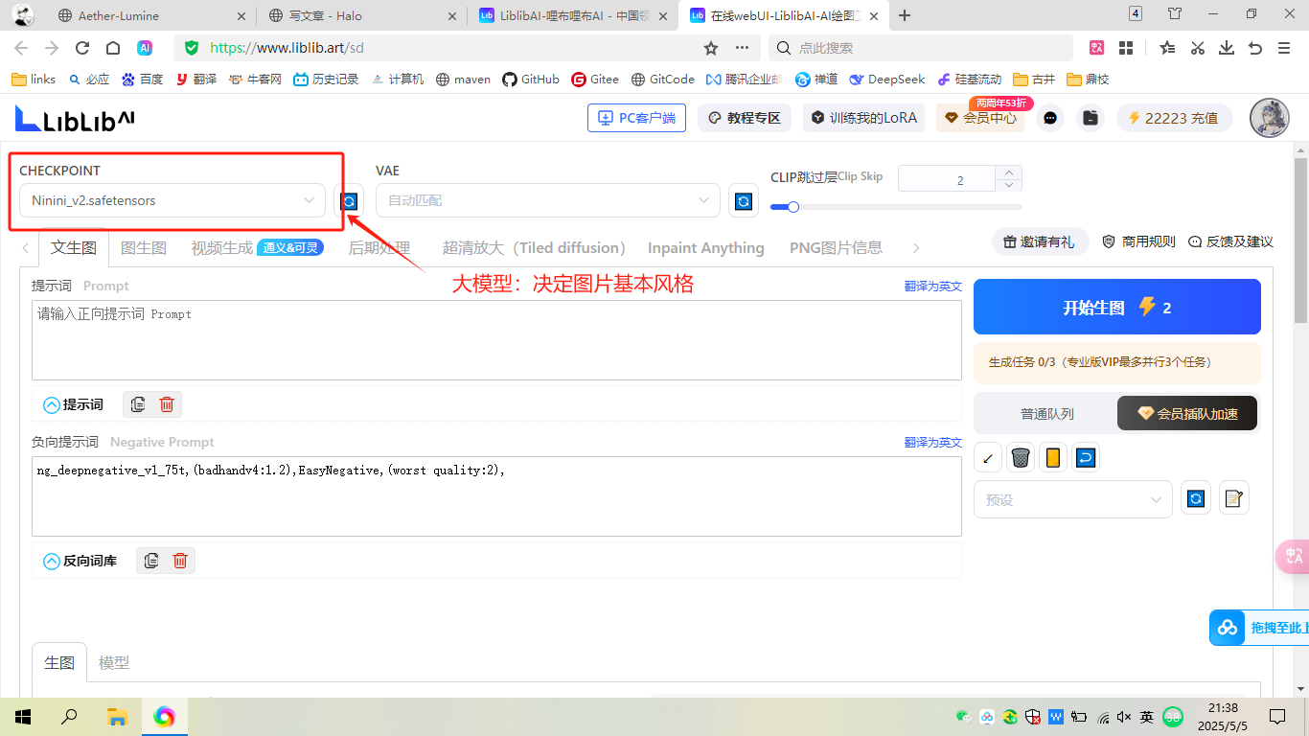Screen dimensions: 1309x736
Task: Open the CHECKPOINT model dropdown
Action: tap(172, 200)
